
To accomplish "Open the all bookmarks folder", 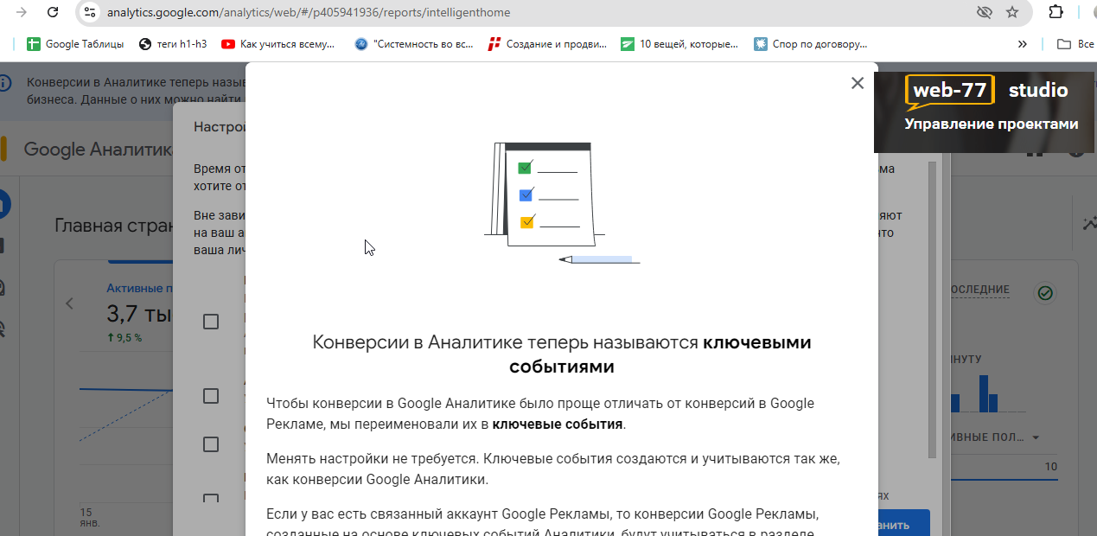I will coord(1077,43).
